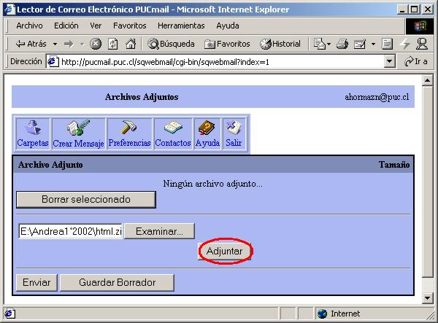Click the Tamaño column header
Image resolution: width=438 pixels, height=323 pixels.
(x=394, y=165)
